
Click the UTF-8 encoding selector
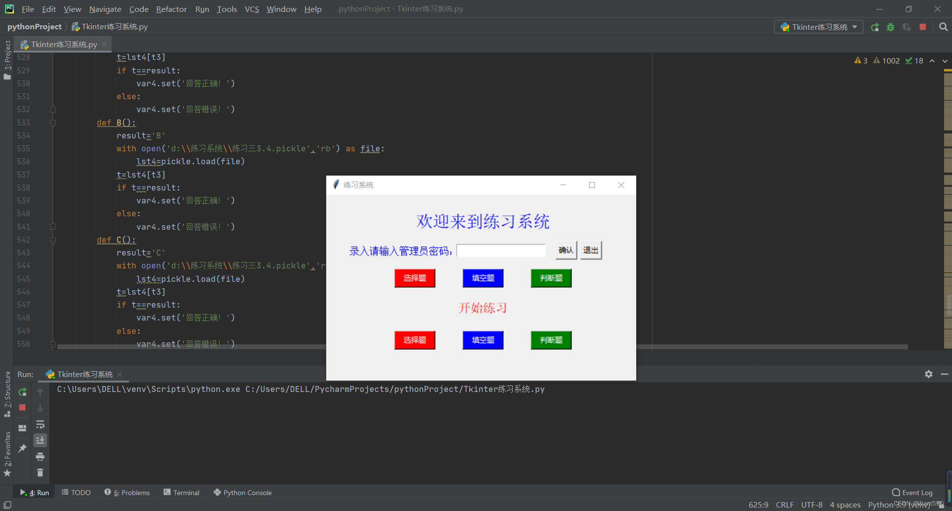pyautogui.click(x=812, y=505)
